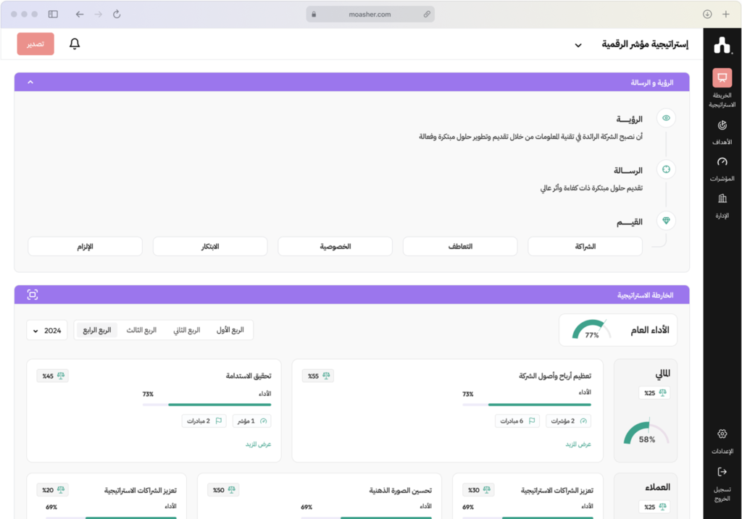Click the تحسين الصورة الذهنية card title

pos(400,491)
